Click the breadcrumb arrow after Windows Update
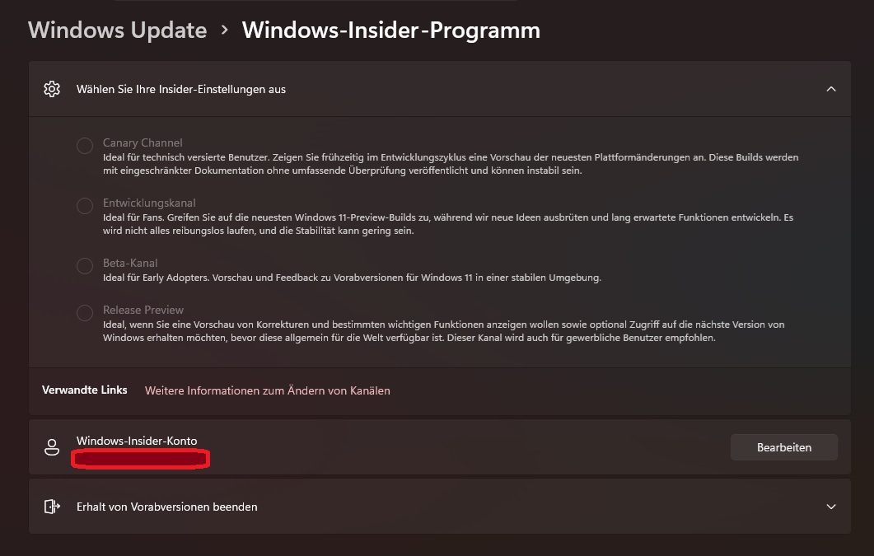The width and height of the screenshot is (874, 556). (x=225, y=30)
